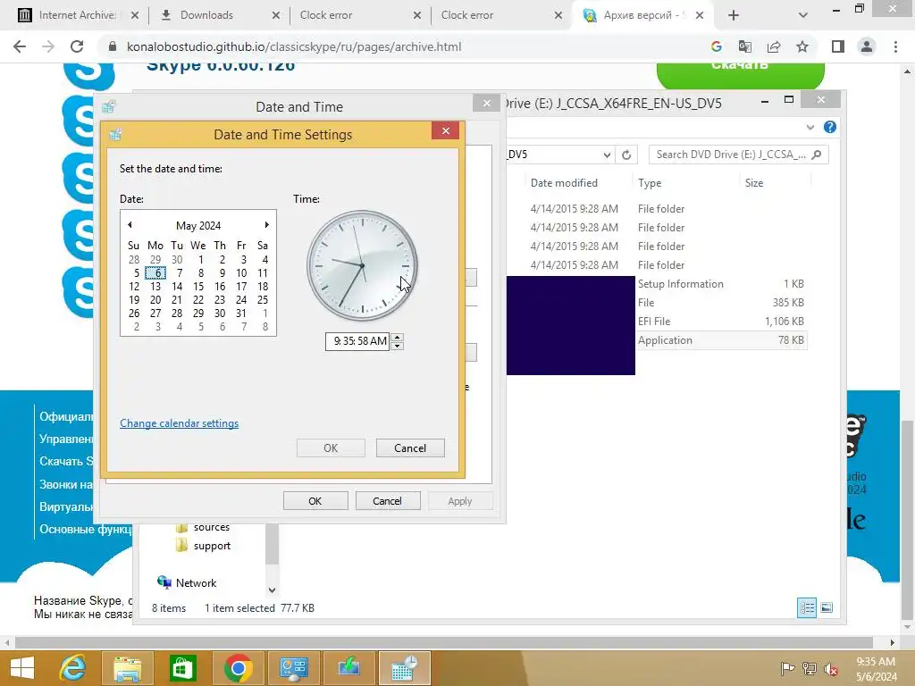Switch Explorer to large icons view

coord(827,607)
